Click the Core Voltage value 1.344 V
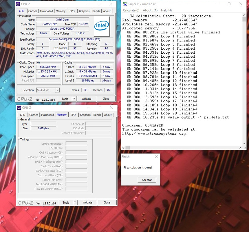This screenshot has height=232, width=249. [x=80, y=33]
